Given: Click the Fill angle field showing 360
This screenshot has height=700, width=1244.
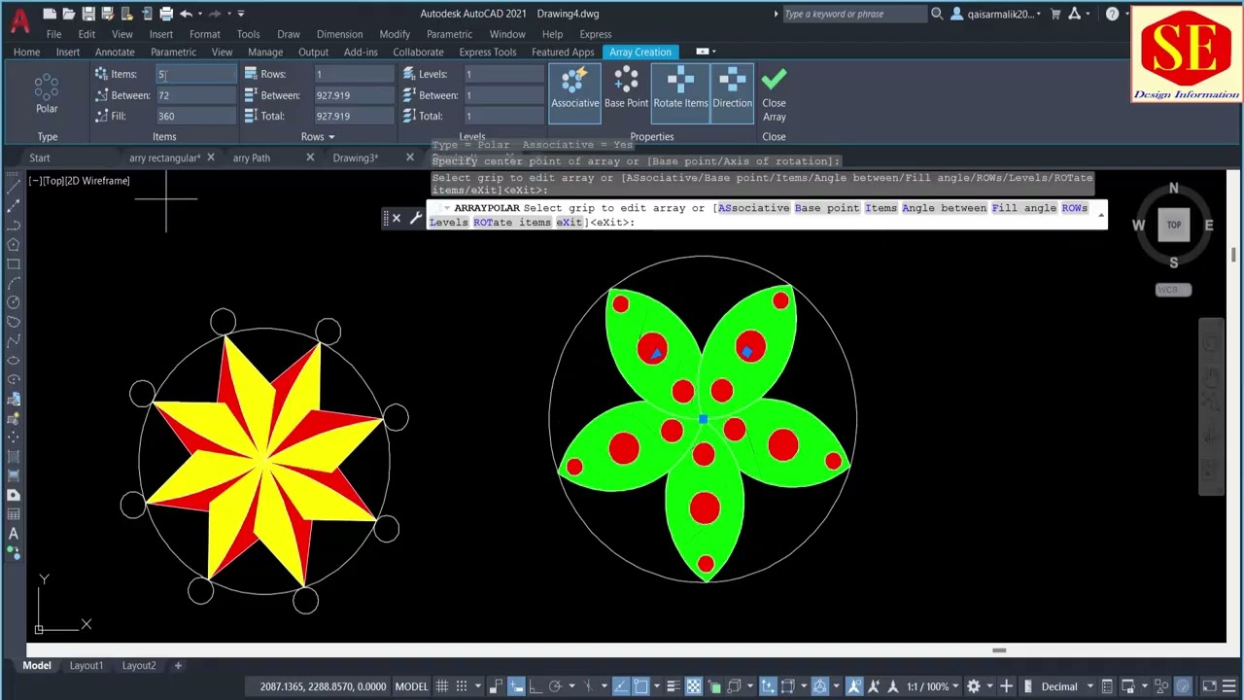Looking at the screenshot, I should [x=195, y=116].
